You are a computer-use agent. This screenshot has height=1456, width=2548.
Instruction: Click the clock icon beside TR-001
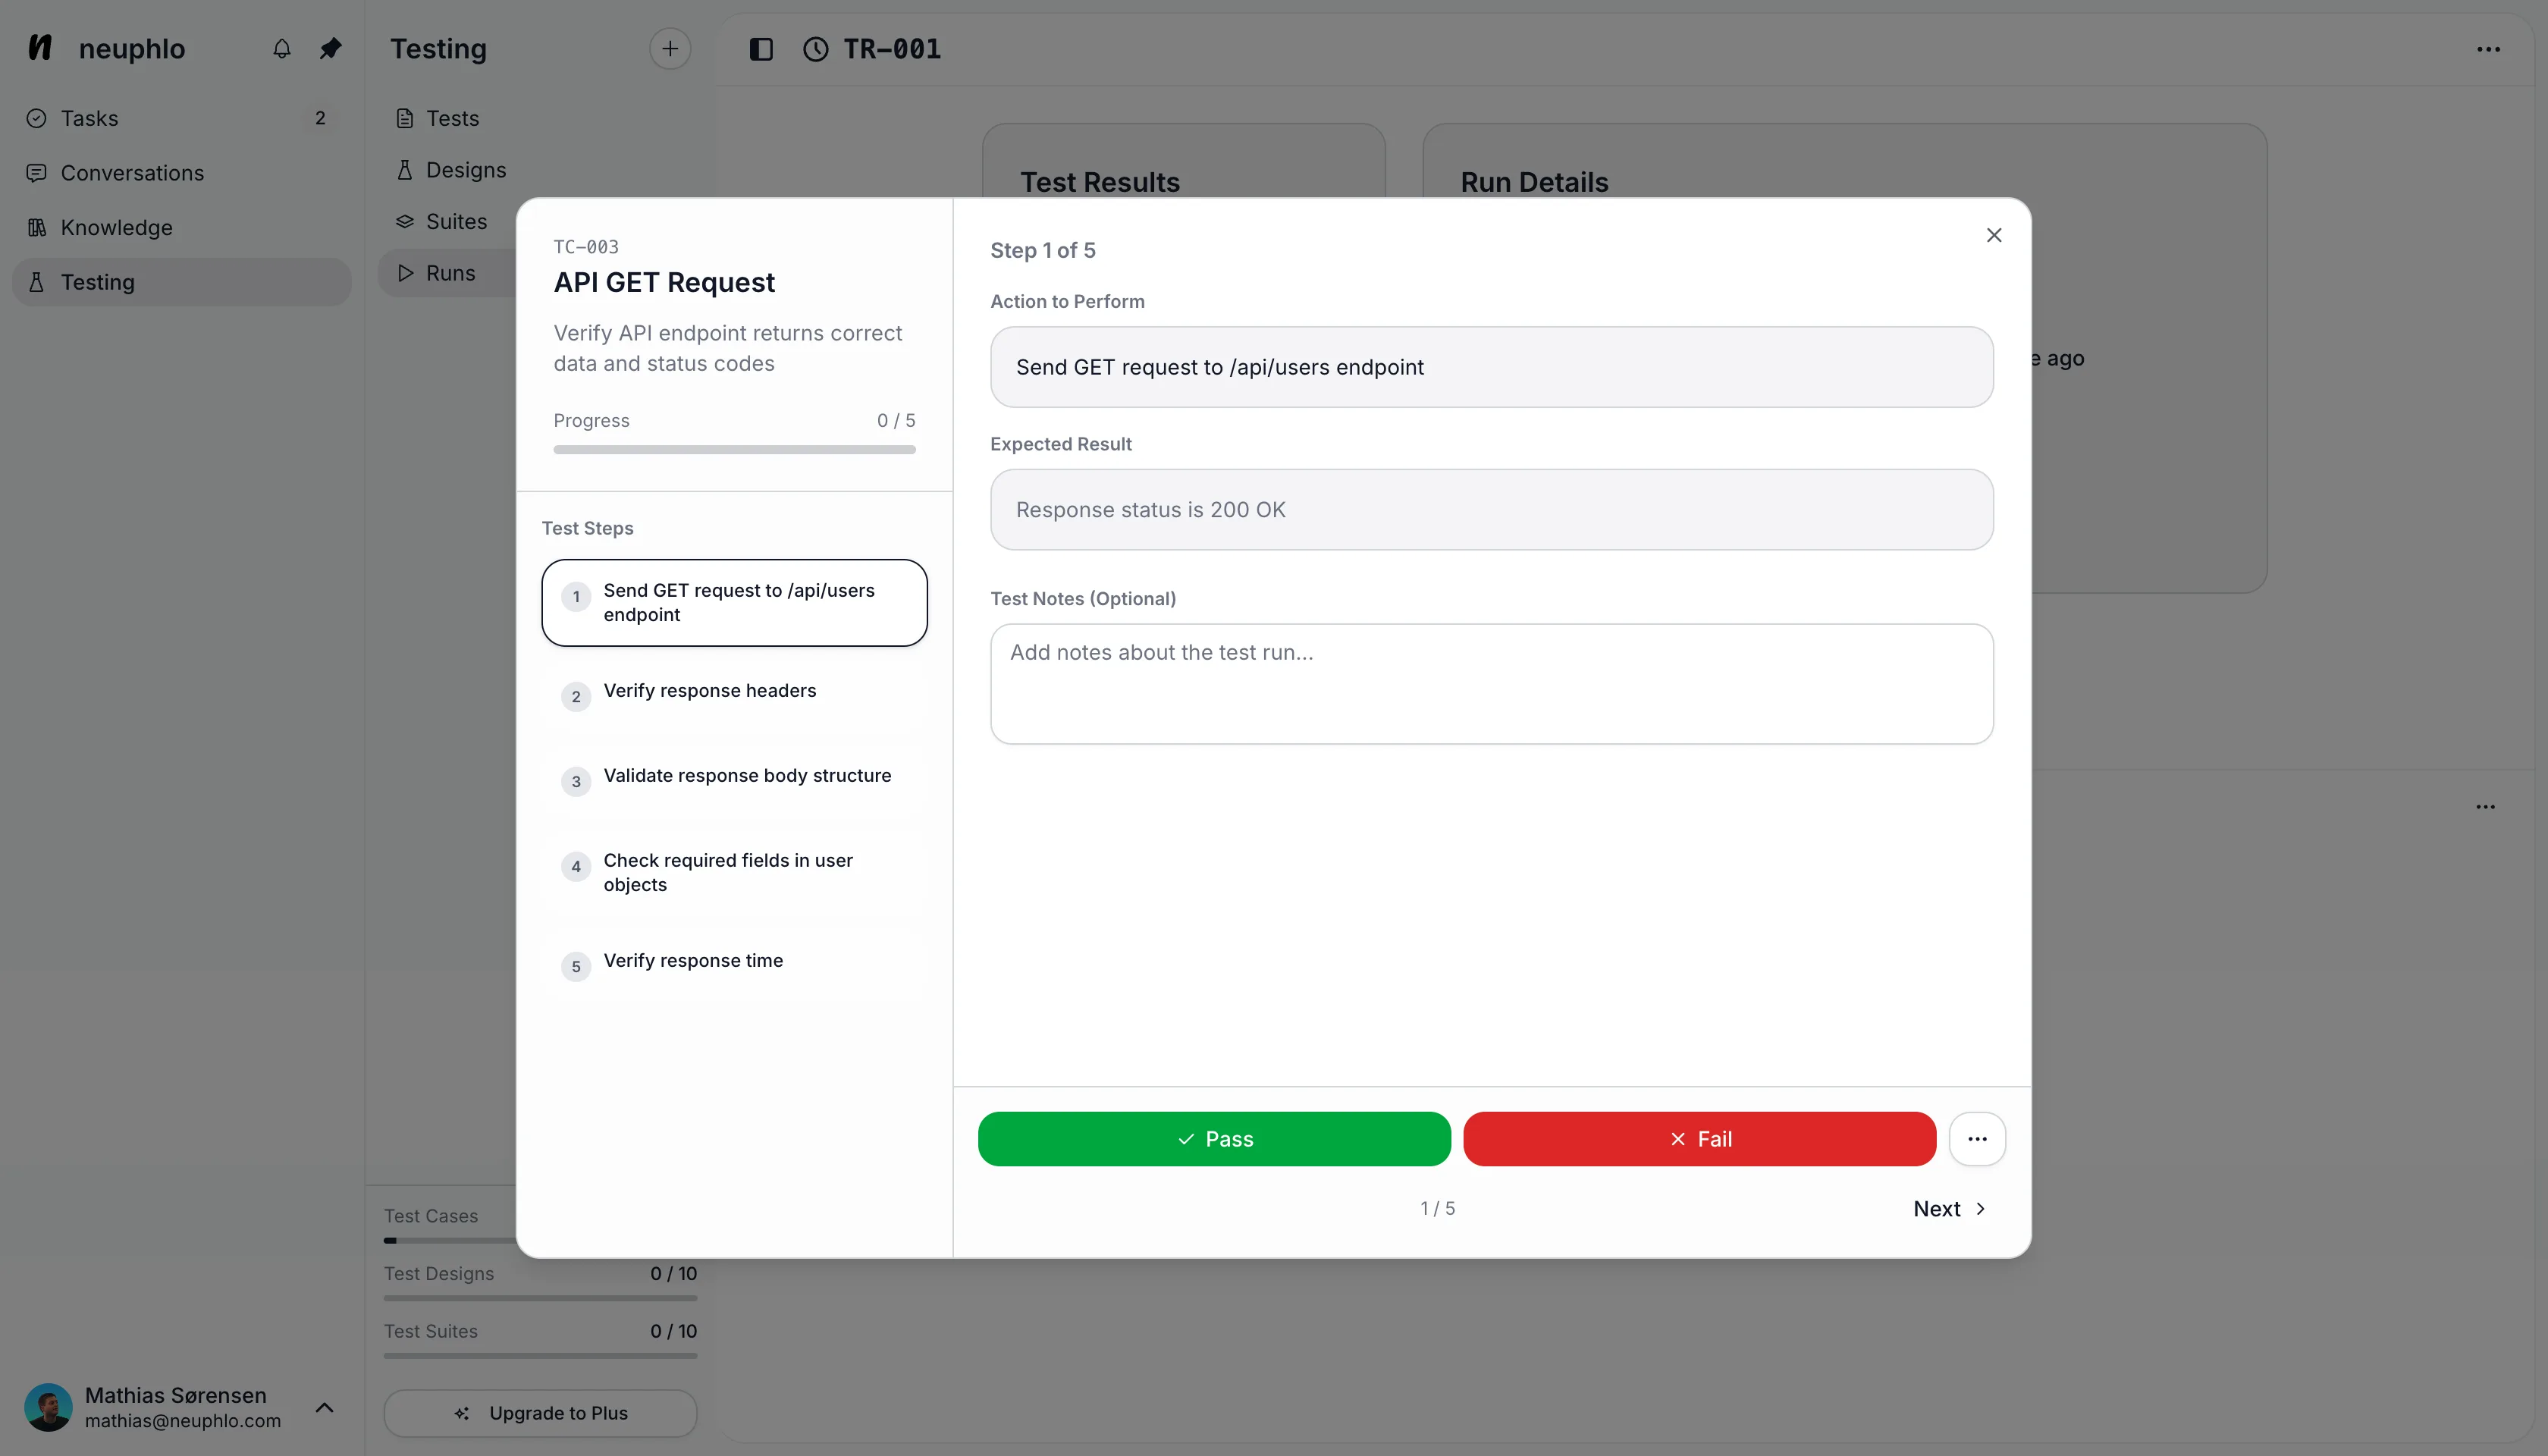pos(815,49)
